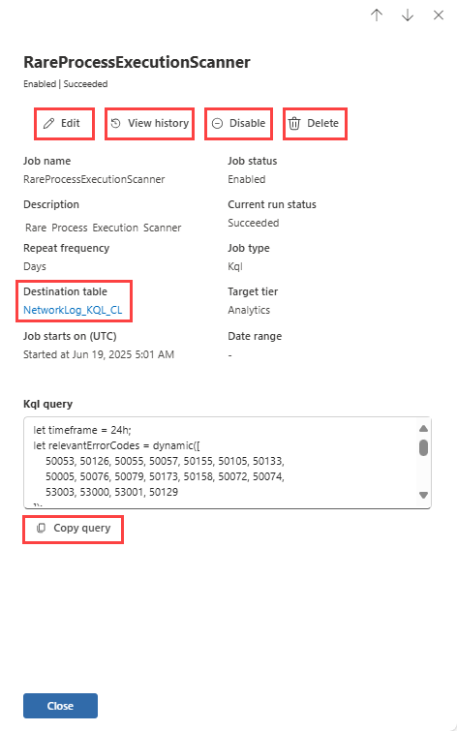Click the Copy query clipboard icon
This screenshot has height=731, width=457.
point(41,529)
